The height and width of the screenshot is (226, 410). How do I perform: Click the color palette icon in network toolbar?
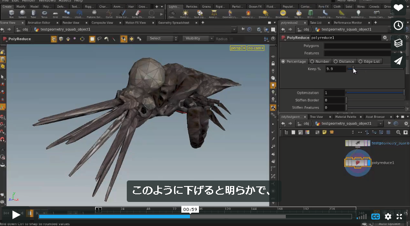pyautogui.click(x=308, y=132)
